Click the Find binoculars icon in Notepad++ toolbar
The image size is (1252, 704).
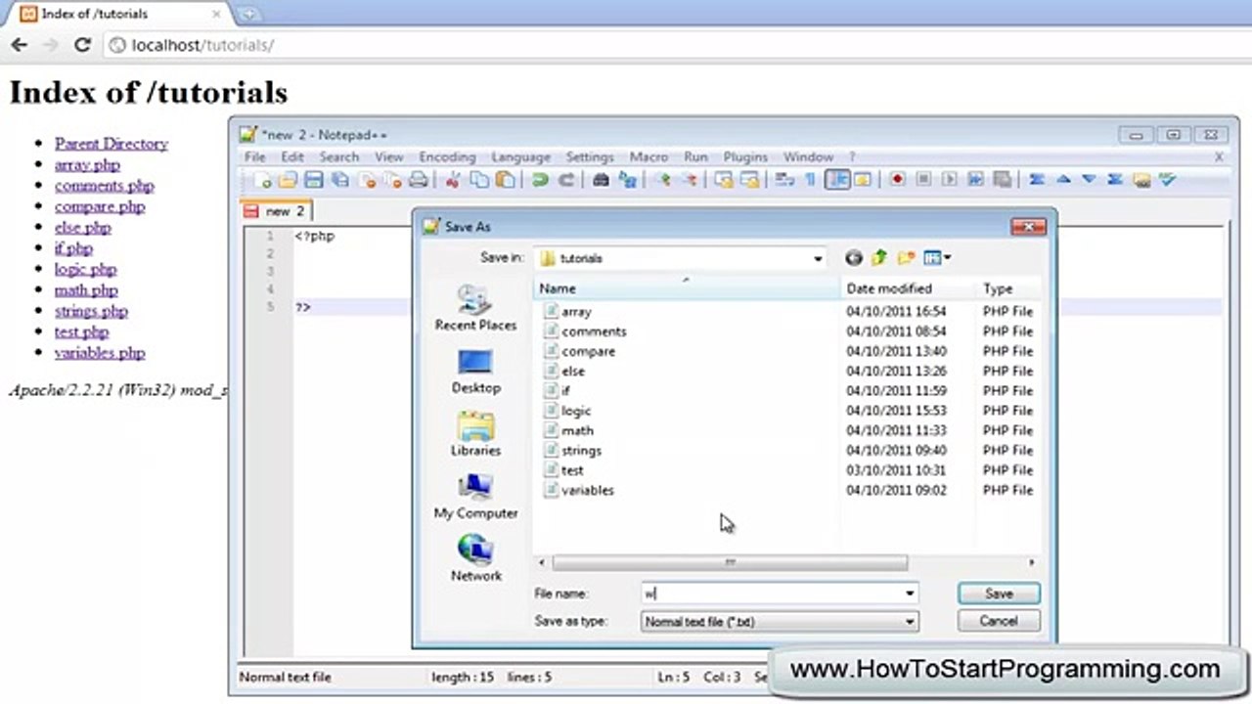point(601,180)
